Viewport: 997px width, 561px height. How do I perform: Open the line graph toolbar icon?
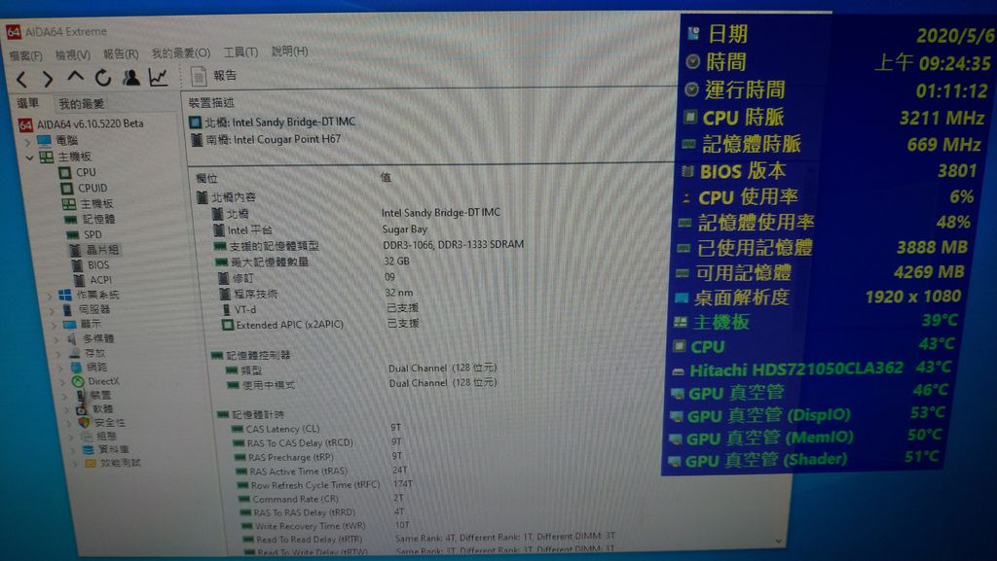(158, 77)
